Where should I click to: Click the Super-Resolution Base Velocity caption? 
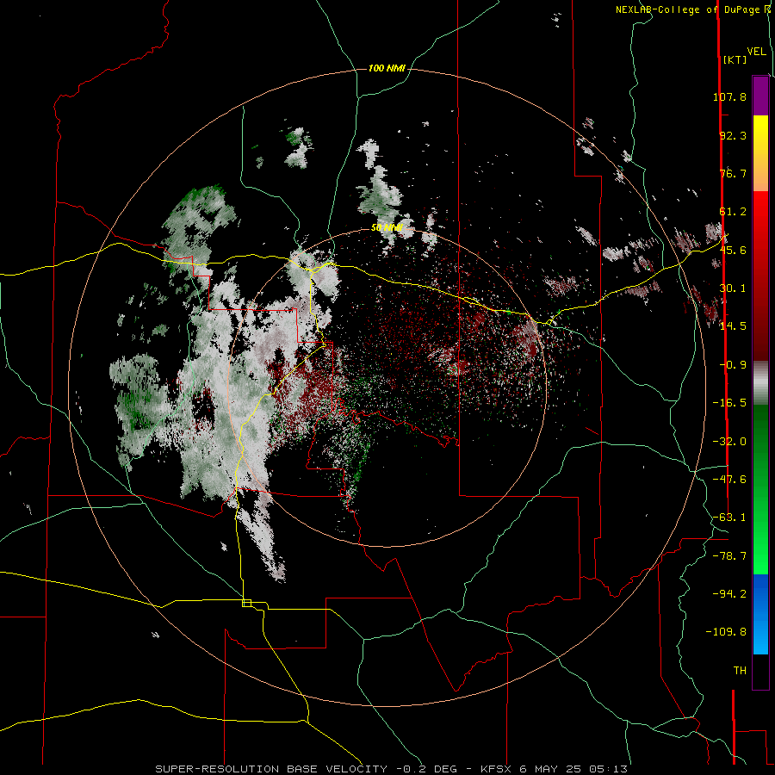(x=392, y=769)
